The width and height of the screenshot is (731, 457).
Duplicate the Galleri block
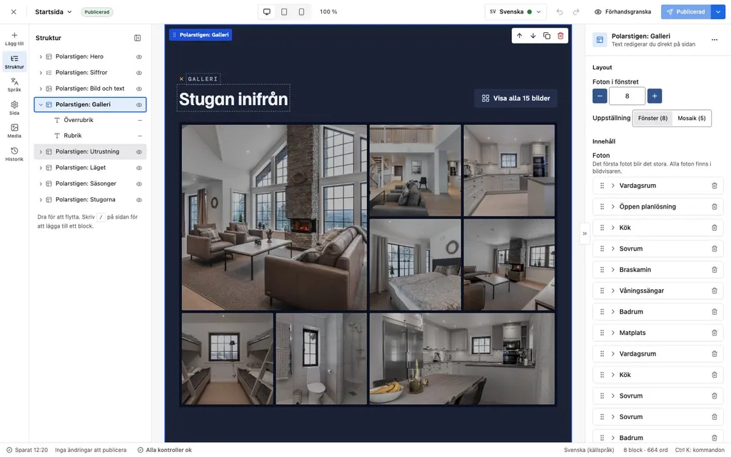(x=546, y=36)
